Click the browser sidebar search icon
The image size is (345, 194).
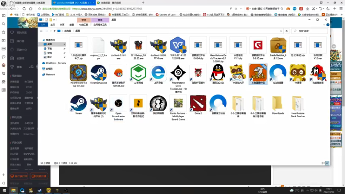pyautogui.click(x=3, y=24)
